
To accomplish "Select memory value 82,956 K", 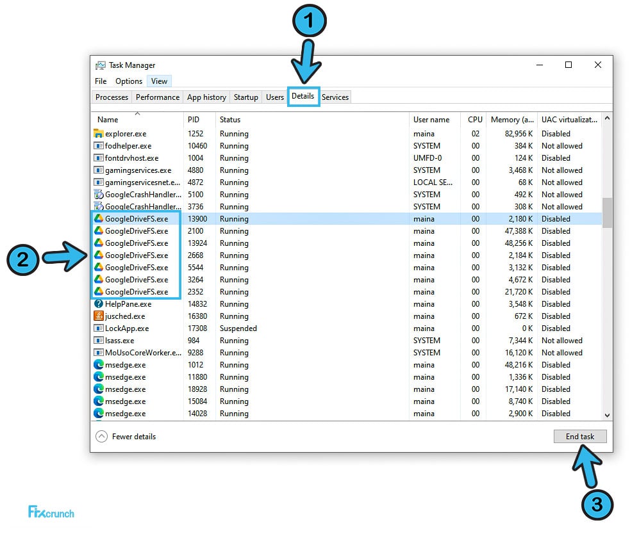I will click(x=519, y=133).
